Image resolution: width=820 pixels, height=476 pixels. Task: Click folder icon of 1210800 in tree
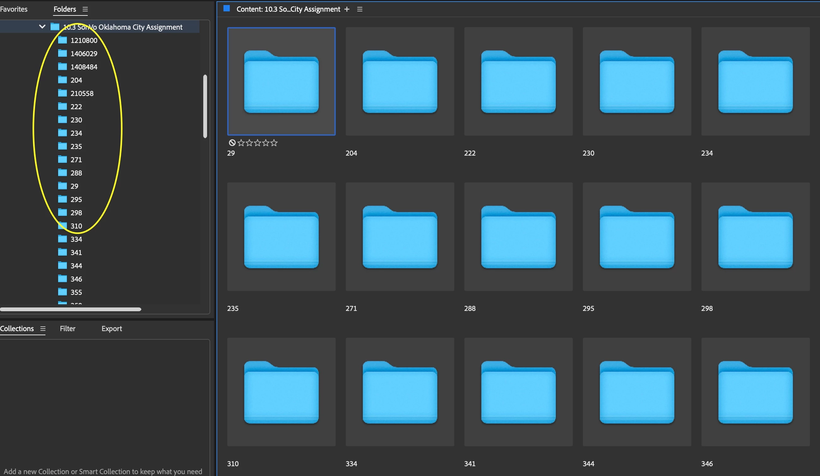pos(62,40)
